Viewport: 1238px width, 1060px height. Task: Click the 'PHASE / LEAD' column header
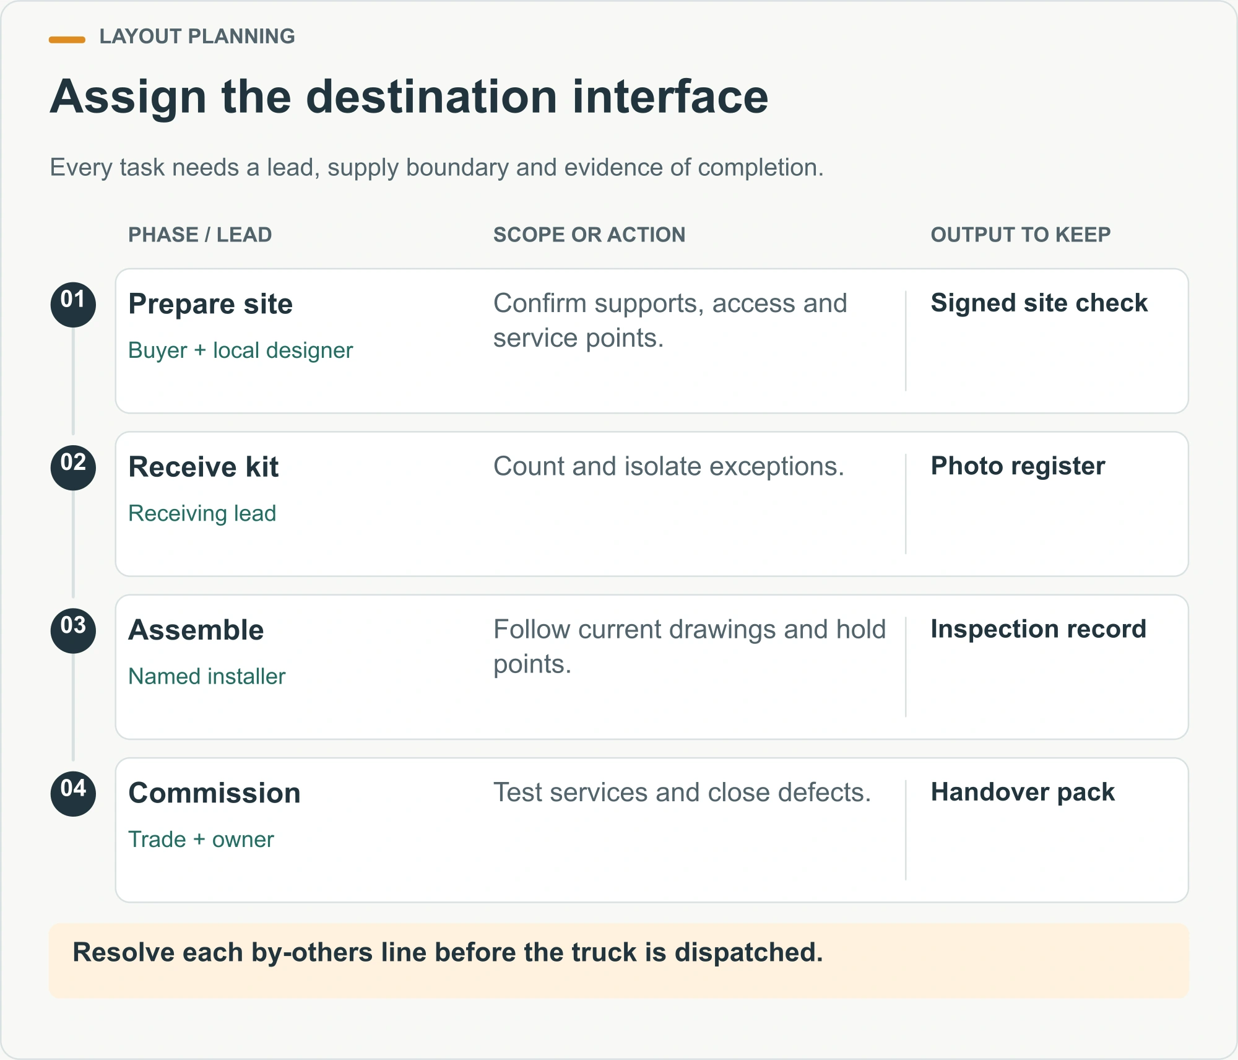pyautogui.click(x=200, y=235)
